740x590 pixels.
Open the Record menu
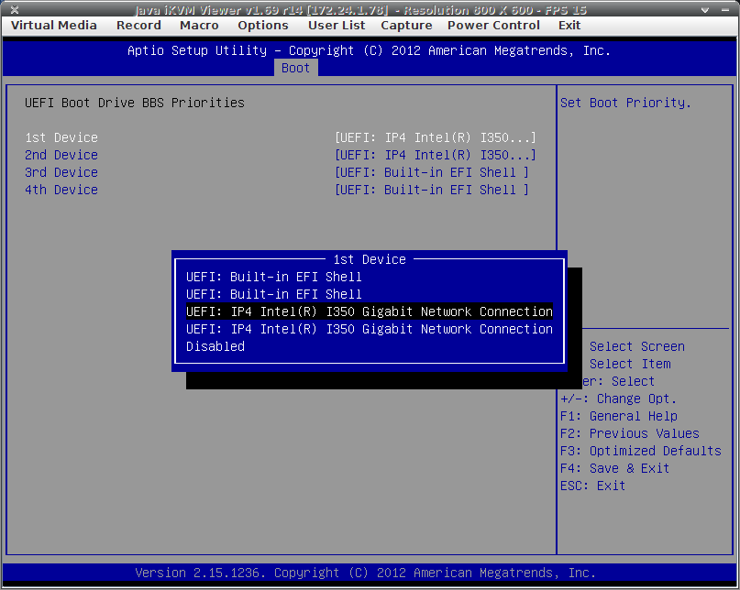click(138, 26)
